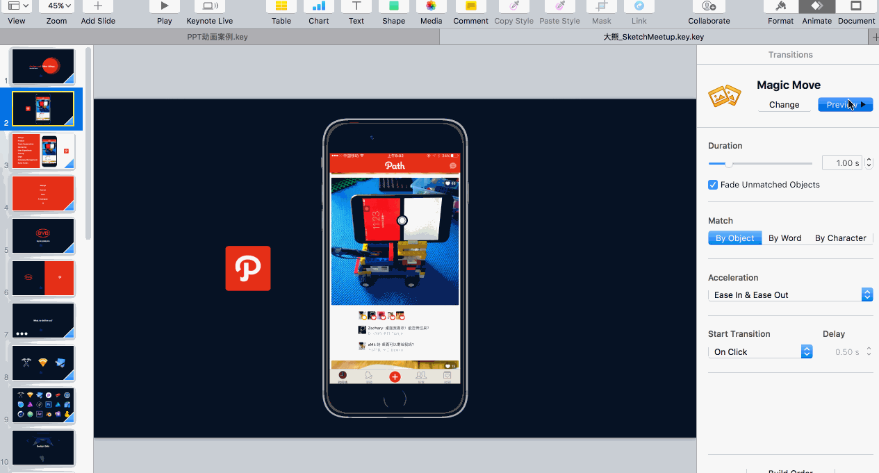
Task: Click the Collaborate icon
Action: tap(709, 7)
